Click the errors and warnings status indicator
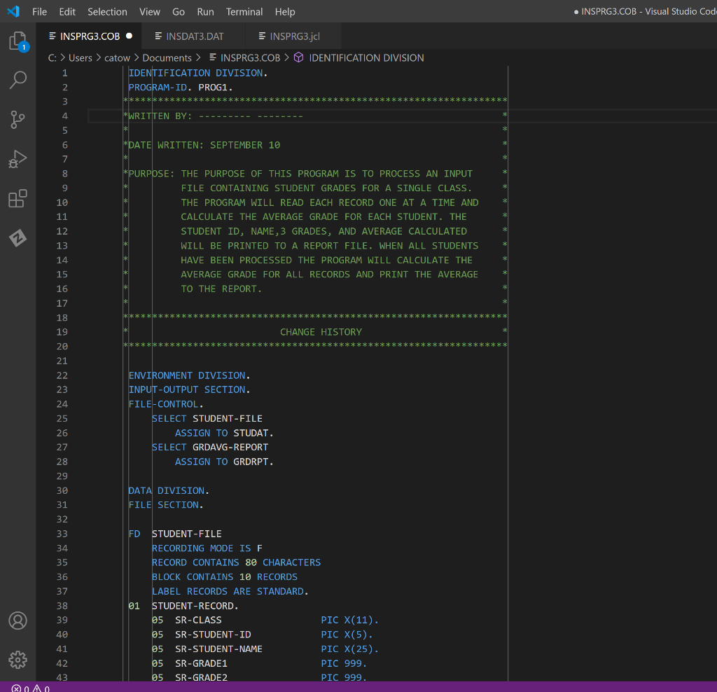Viewport: 717px width, 692px height. 31,688
